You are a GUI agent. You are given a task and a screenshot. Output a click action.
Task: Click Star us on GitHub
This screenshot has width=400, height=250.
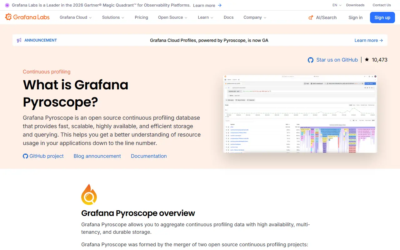(x=337, y=60)
